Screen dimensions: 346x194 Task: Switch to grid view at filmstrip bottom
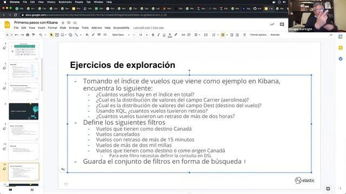32,190
